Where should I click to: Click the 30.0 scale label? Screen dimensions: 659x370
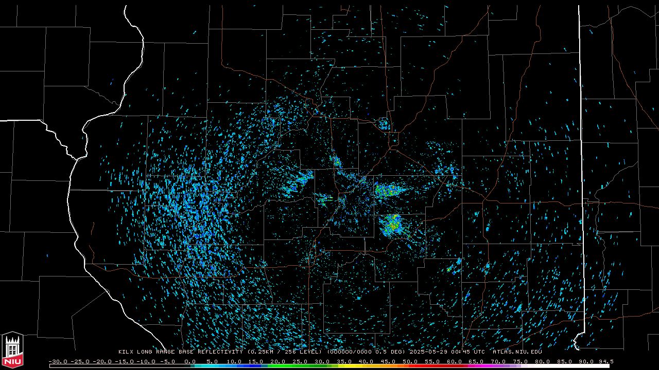tap(323, 362)
